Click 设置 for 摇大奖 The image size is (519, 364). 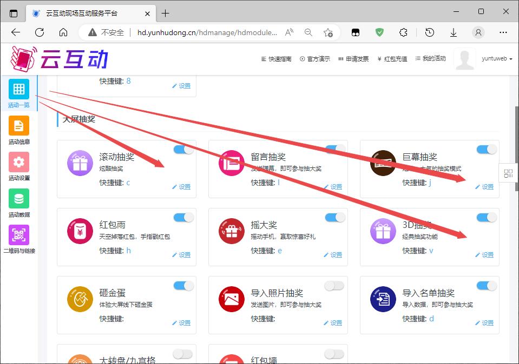(333, 255)
